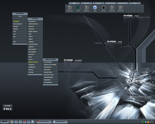Click the orange system tray icon
Screen dimensions: 155x124
[148, 122]
